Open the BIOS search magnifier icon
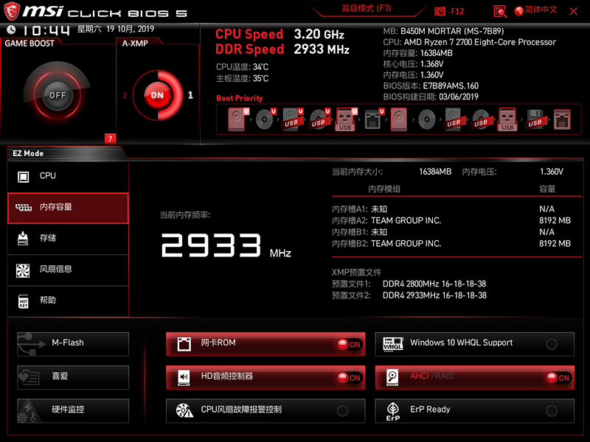This screenshot has height=442, width=590. pos(500,11)
